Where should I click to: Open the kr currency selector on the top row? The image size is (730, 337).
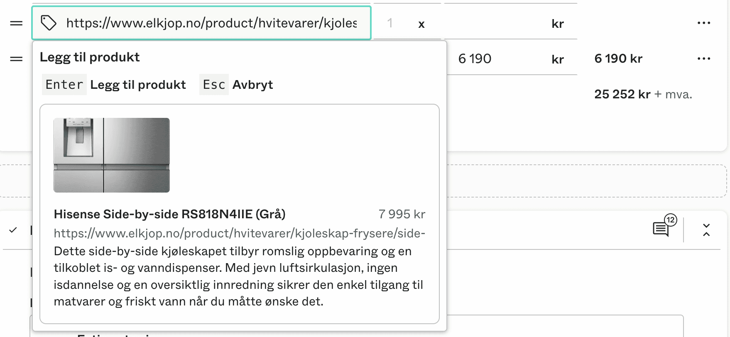click(558, 23)
